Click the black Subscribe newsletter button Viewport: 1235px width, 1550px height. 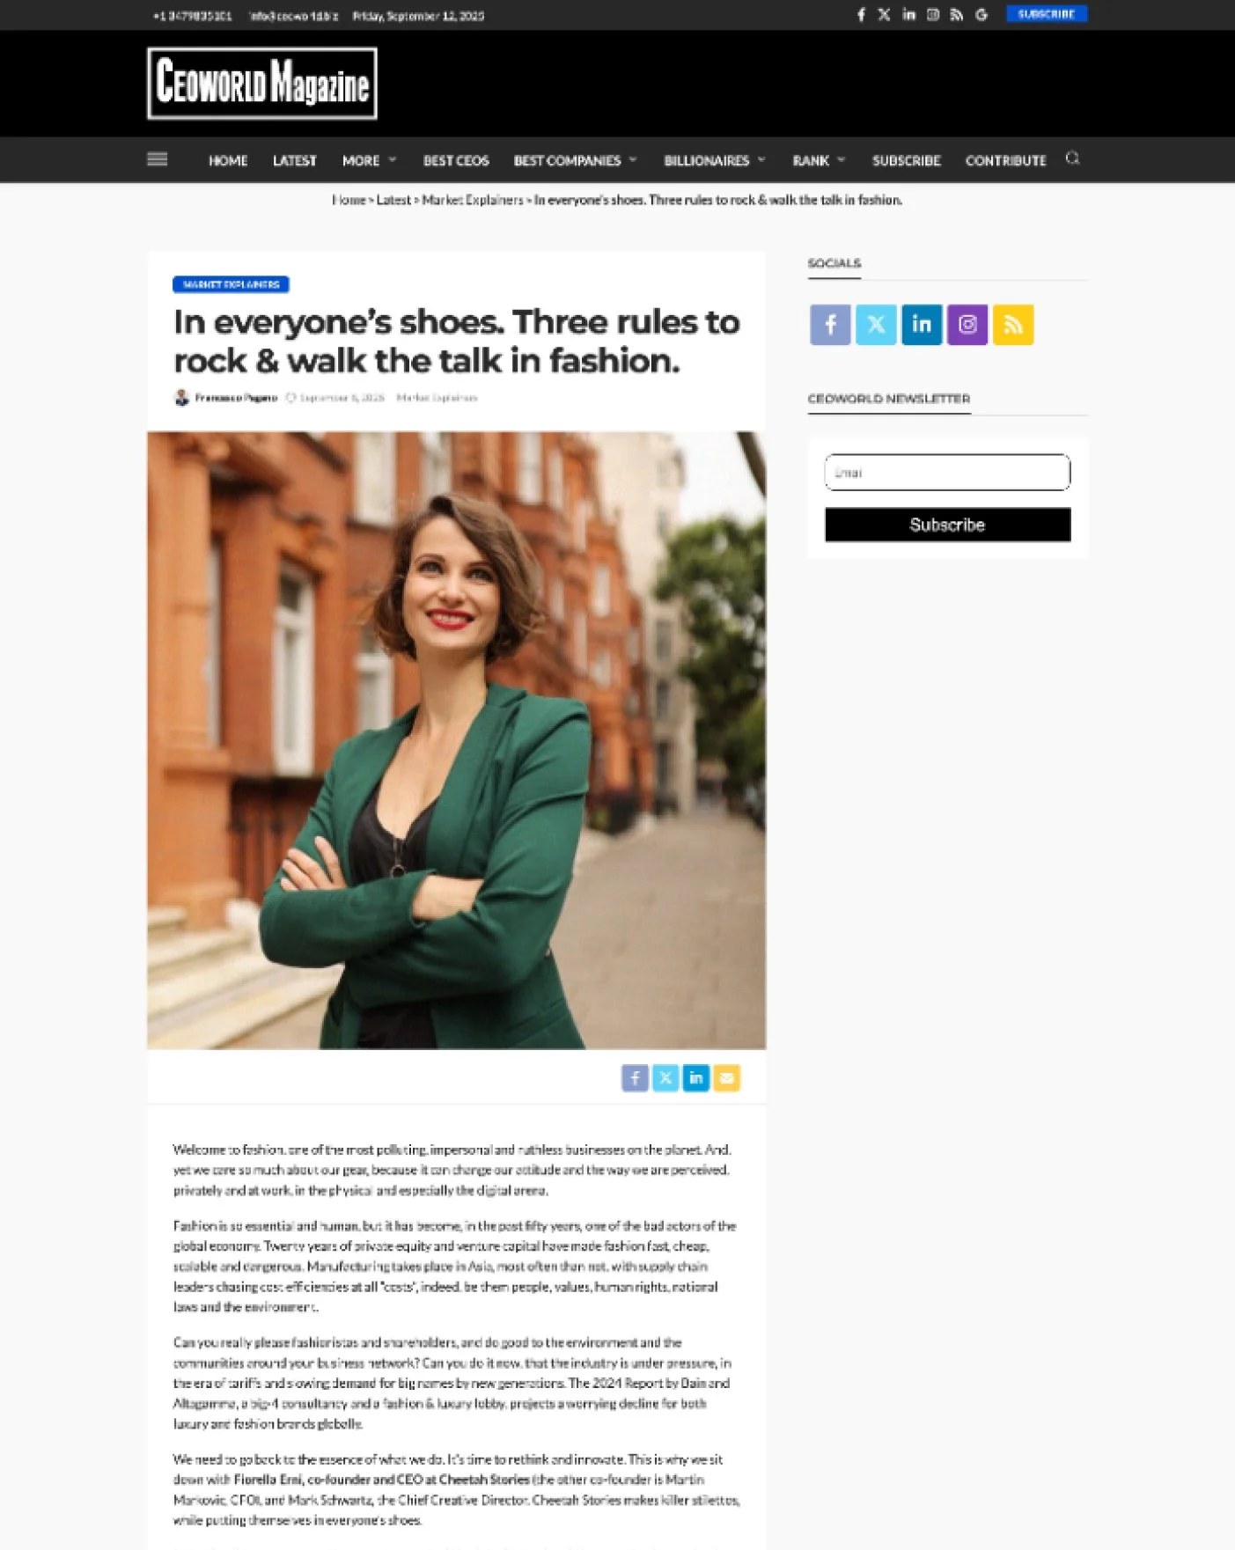click(947, 525)
